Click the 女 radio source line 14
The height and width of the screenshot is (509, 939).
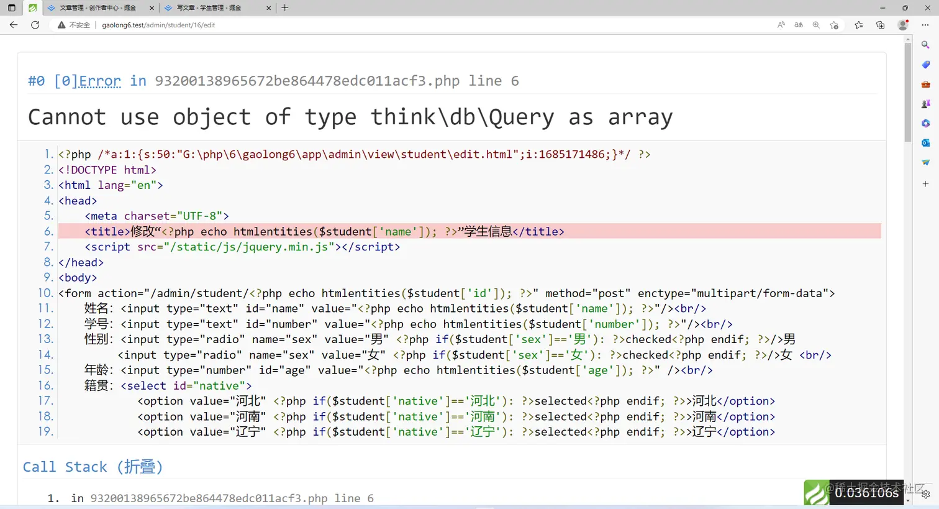pos(474,355)
